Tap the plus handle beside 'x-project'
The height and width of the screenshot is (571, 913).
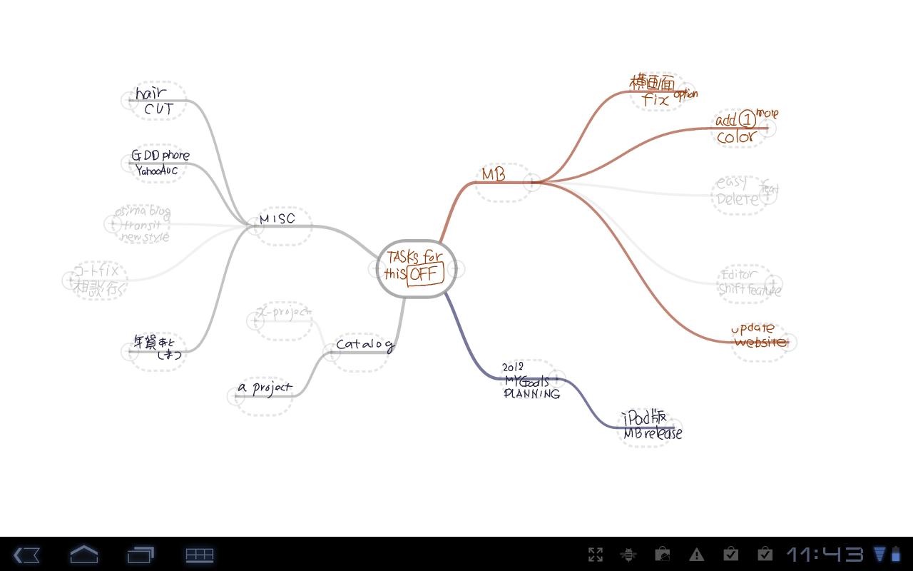pos(255,320)
